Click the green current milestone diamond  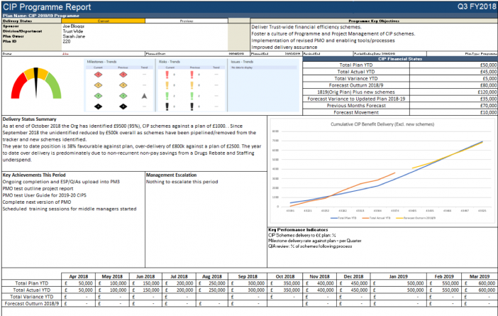(98, 96)
